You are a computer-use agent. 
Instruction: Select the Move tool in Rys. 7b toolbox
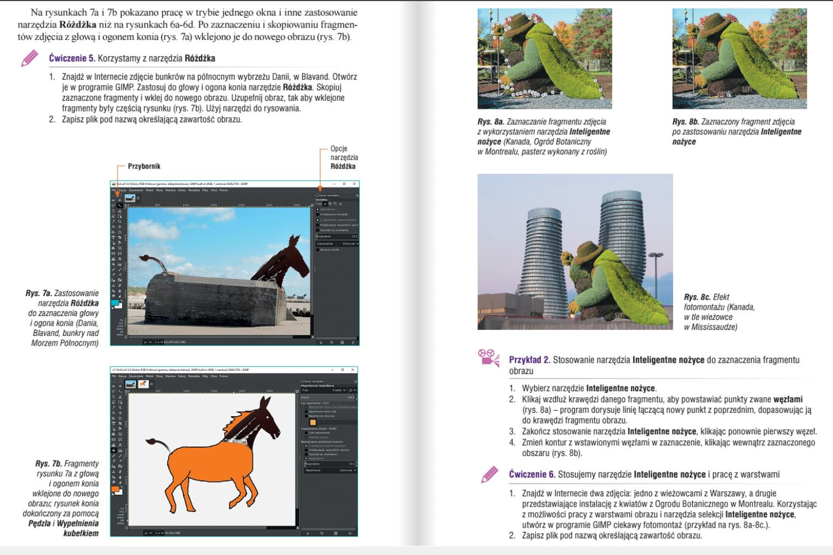point(120,413)
